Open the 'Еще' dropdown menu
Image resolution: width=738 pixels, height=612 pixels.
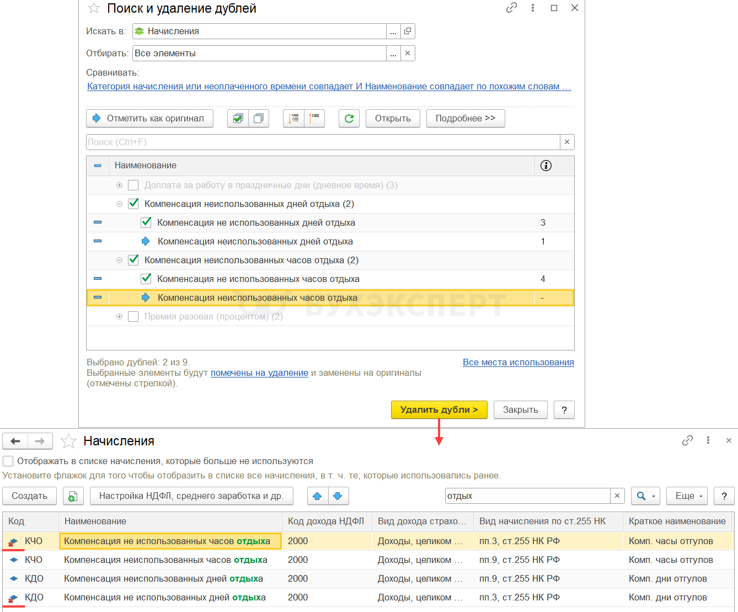687,496
